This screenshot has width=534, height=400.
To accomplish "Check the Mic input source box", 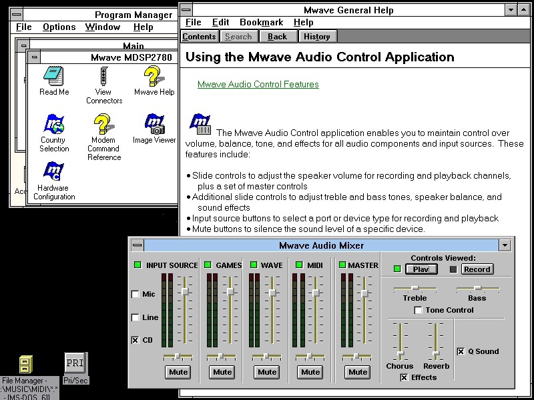I will click(x=136, y=294).
